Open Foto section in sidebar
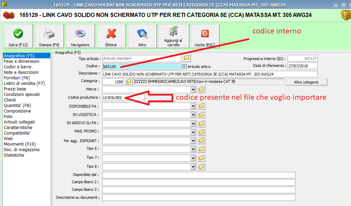The width and height of the screenshot is (351, 206). point(8,117)
